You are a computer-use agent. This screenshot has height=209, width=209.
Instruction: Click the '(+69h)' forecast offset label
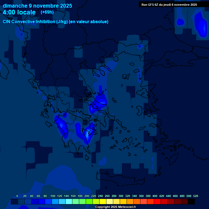click(x=47, y=12)
